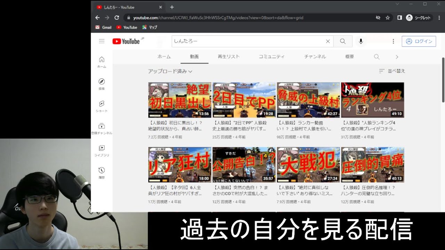Viewport: 445px width, 250px height.
Task: Select the 動画 tab
Action: tap(194, 57)
